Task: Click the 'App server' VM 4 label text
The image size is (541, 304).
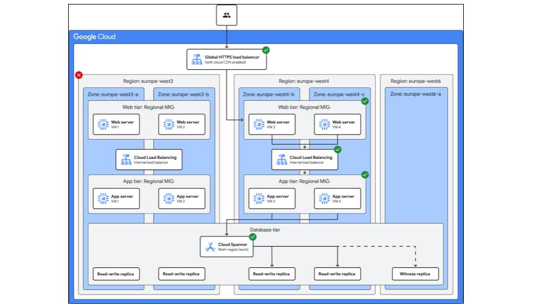Action: (x=343, y=196)
